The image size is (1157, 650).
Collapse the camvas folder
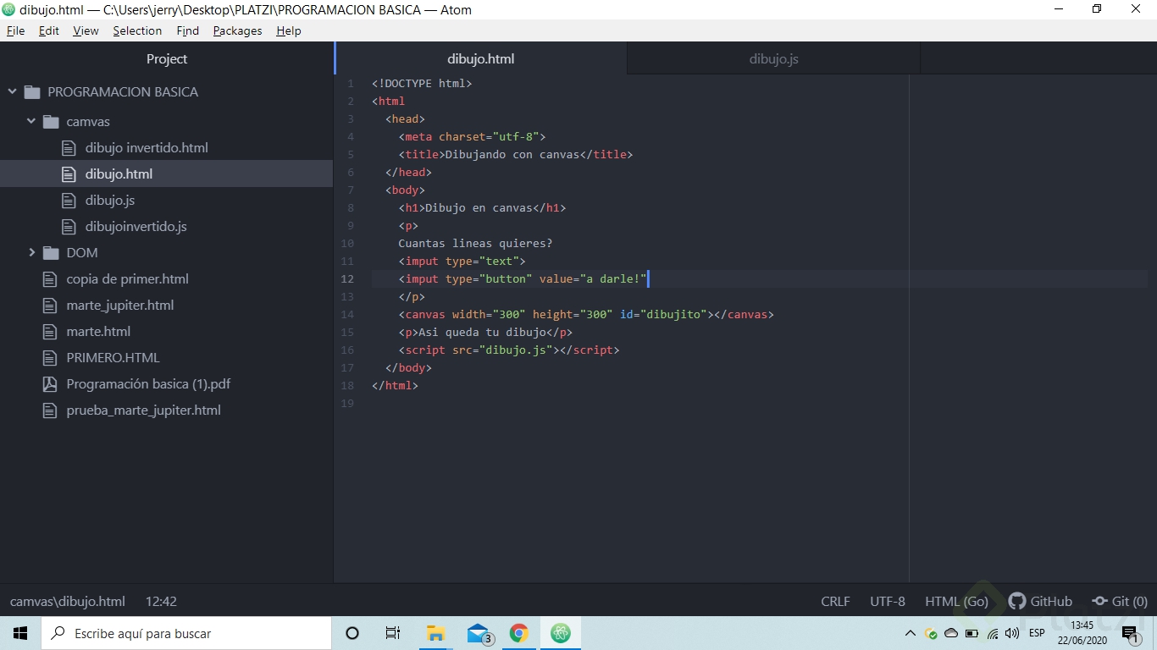[31, 121]
